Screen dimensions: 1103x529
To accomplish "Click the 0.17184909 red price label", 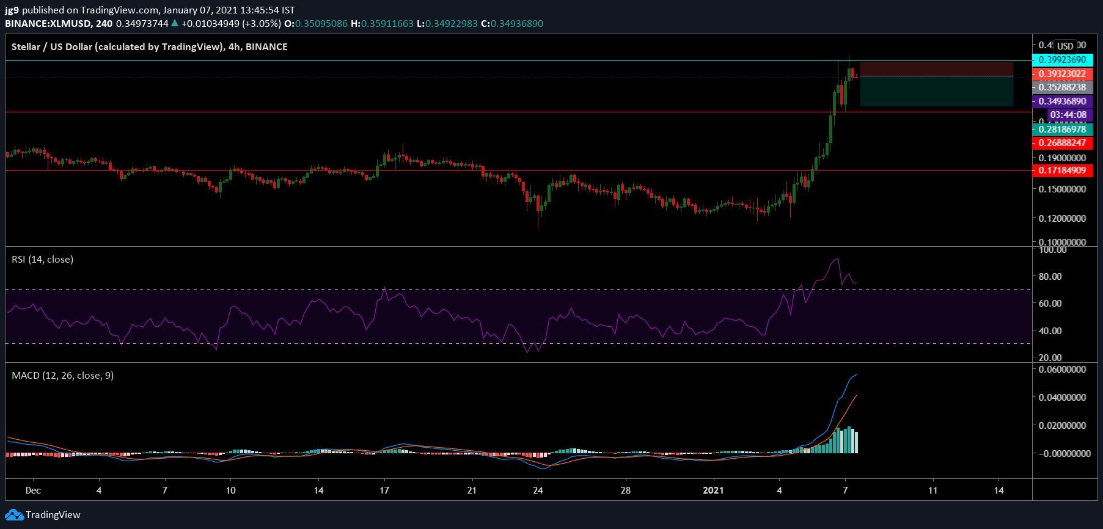I will (x=1062, y=170).
